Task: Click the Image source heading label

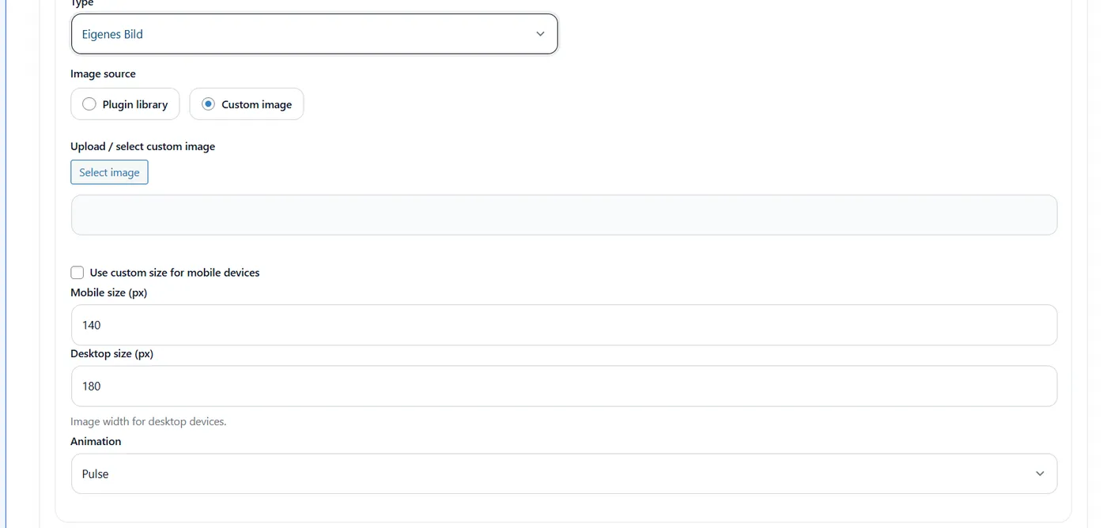Action: (103, 74)
